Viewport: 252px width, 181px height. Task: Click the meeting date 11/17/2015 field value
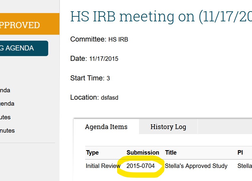point(104,59)
